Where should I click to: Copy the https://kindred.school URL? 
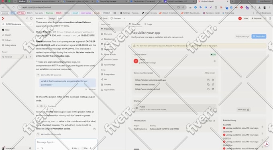click(208, 85)
